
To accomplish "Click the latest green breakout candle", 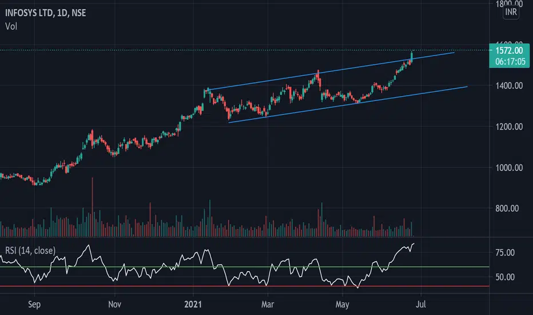I will click(412, 57).
